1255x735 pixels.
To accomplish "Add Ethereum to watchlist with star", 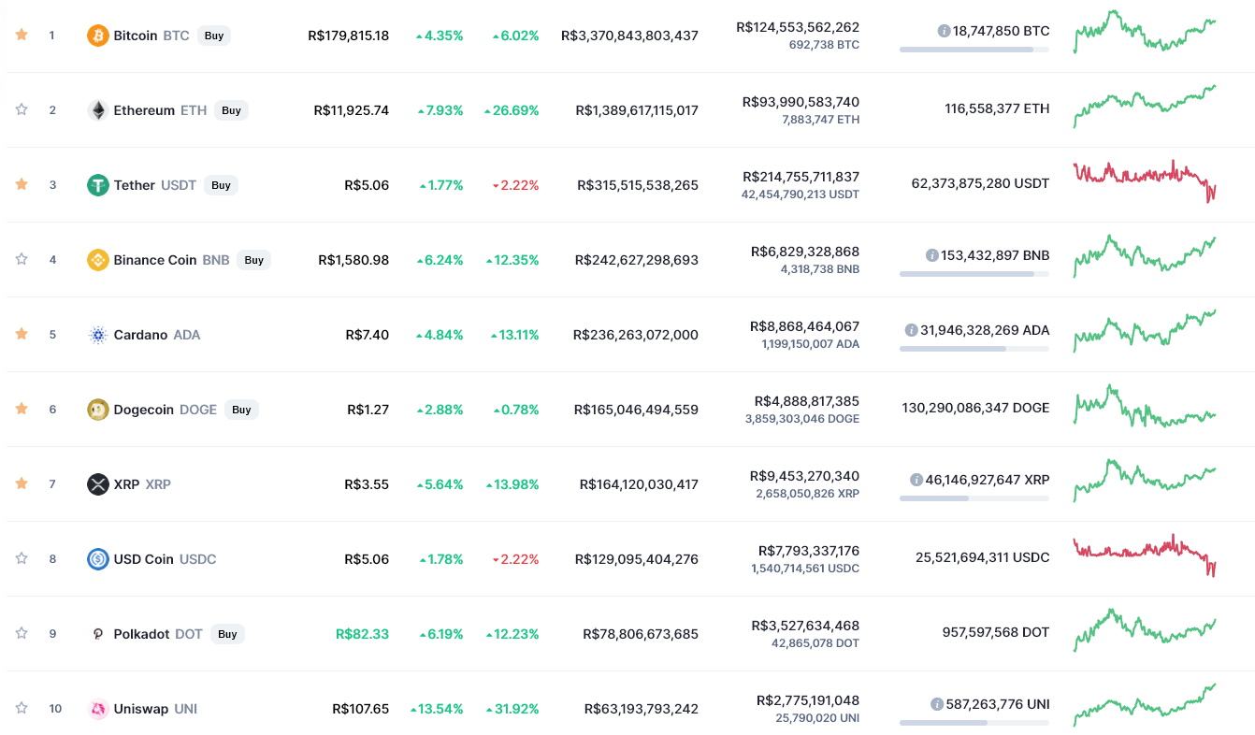I will [22, 109].
